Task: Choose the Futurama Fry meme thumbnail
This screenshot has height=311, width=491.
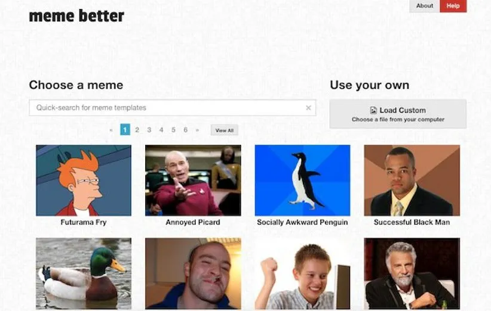Action: 84,180
